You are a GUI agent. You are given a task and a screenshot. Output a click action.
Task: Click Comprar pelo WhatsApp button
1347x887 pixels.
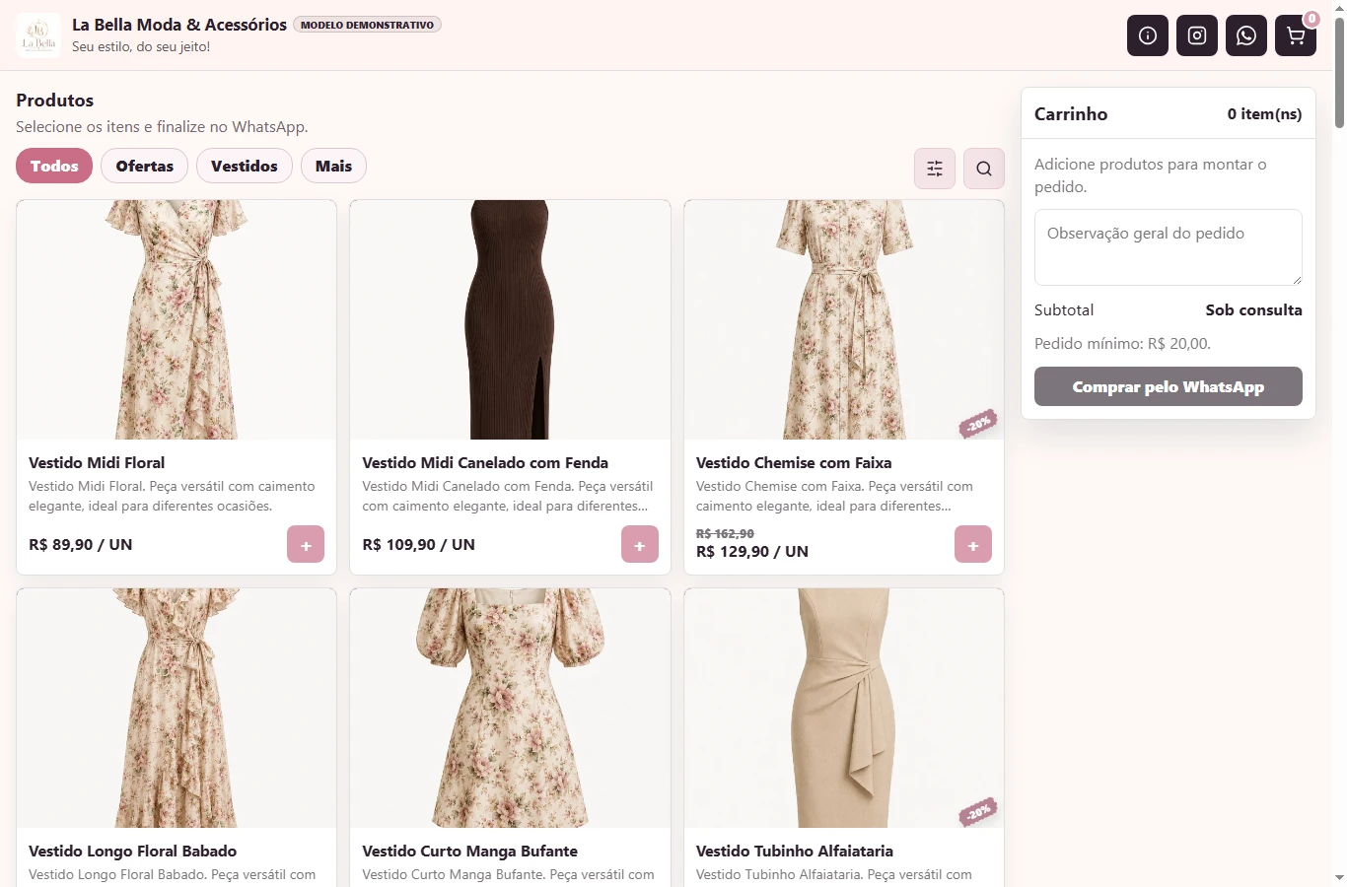1169,386
